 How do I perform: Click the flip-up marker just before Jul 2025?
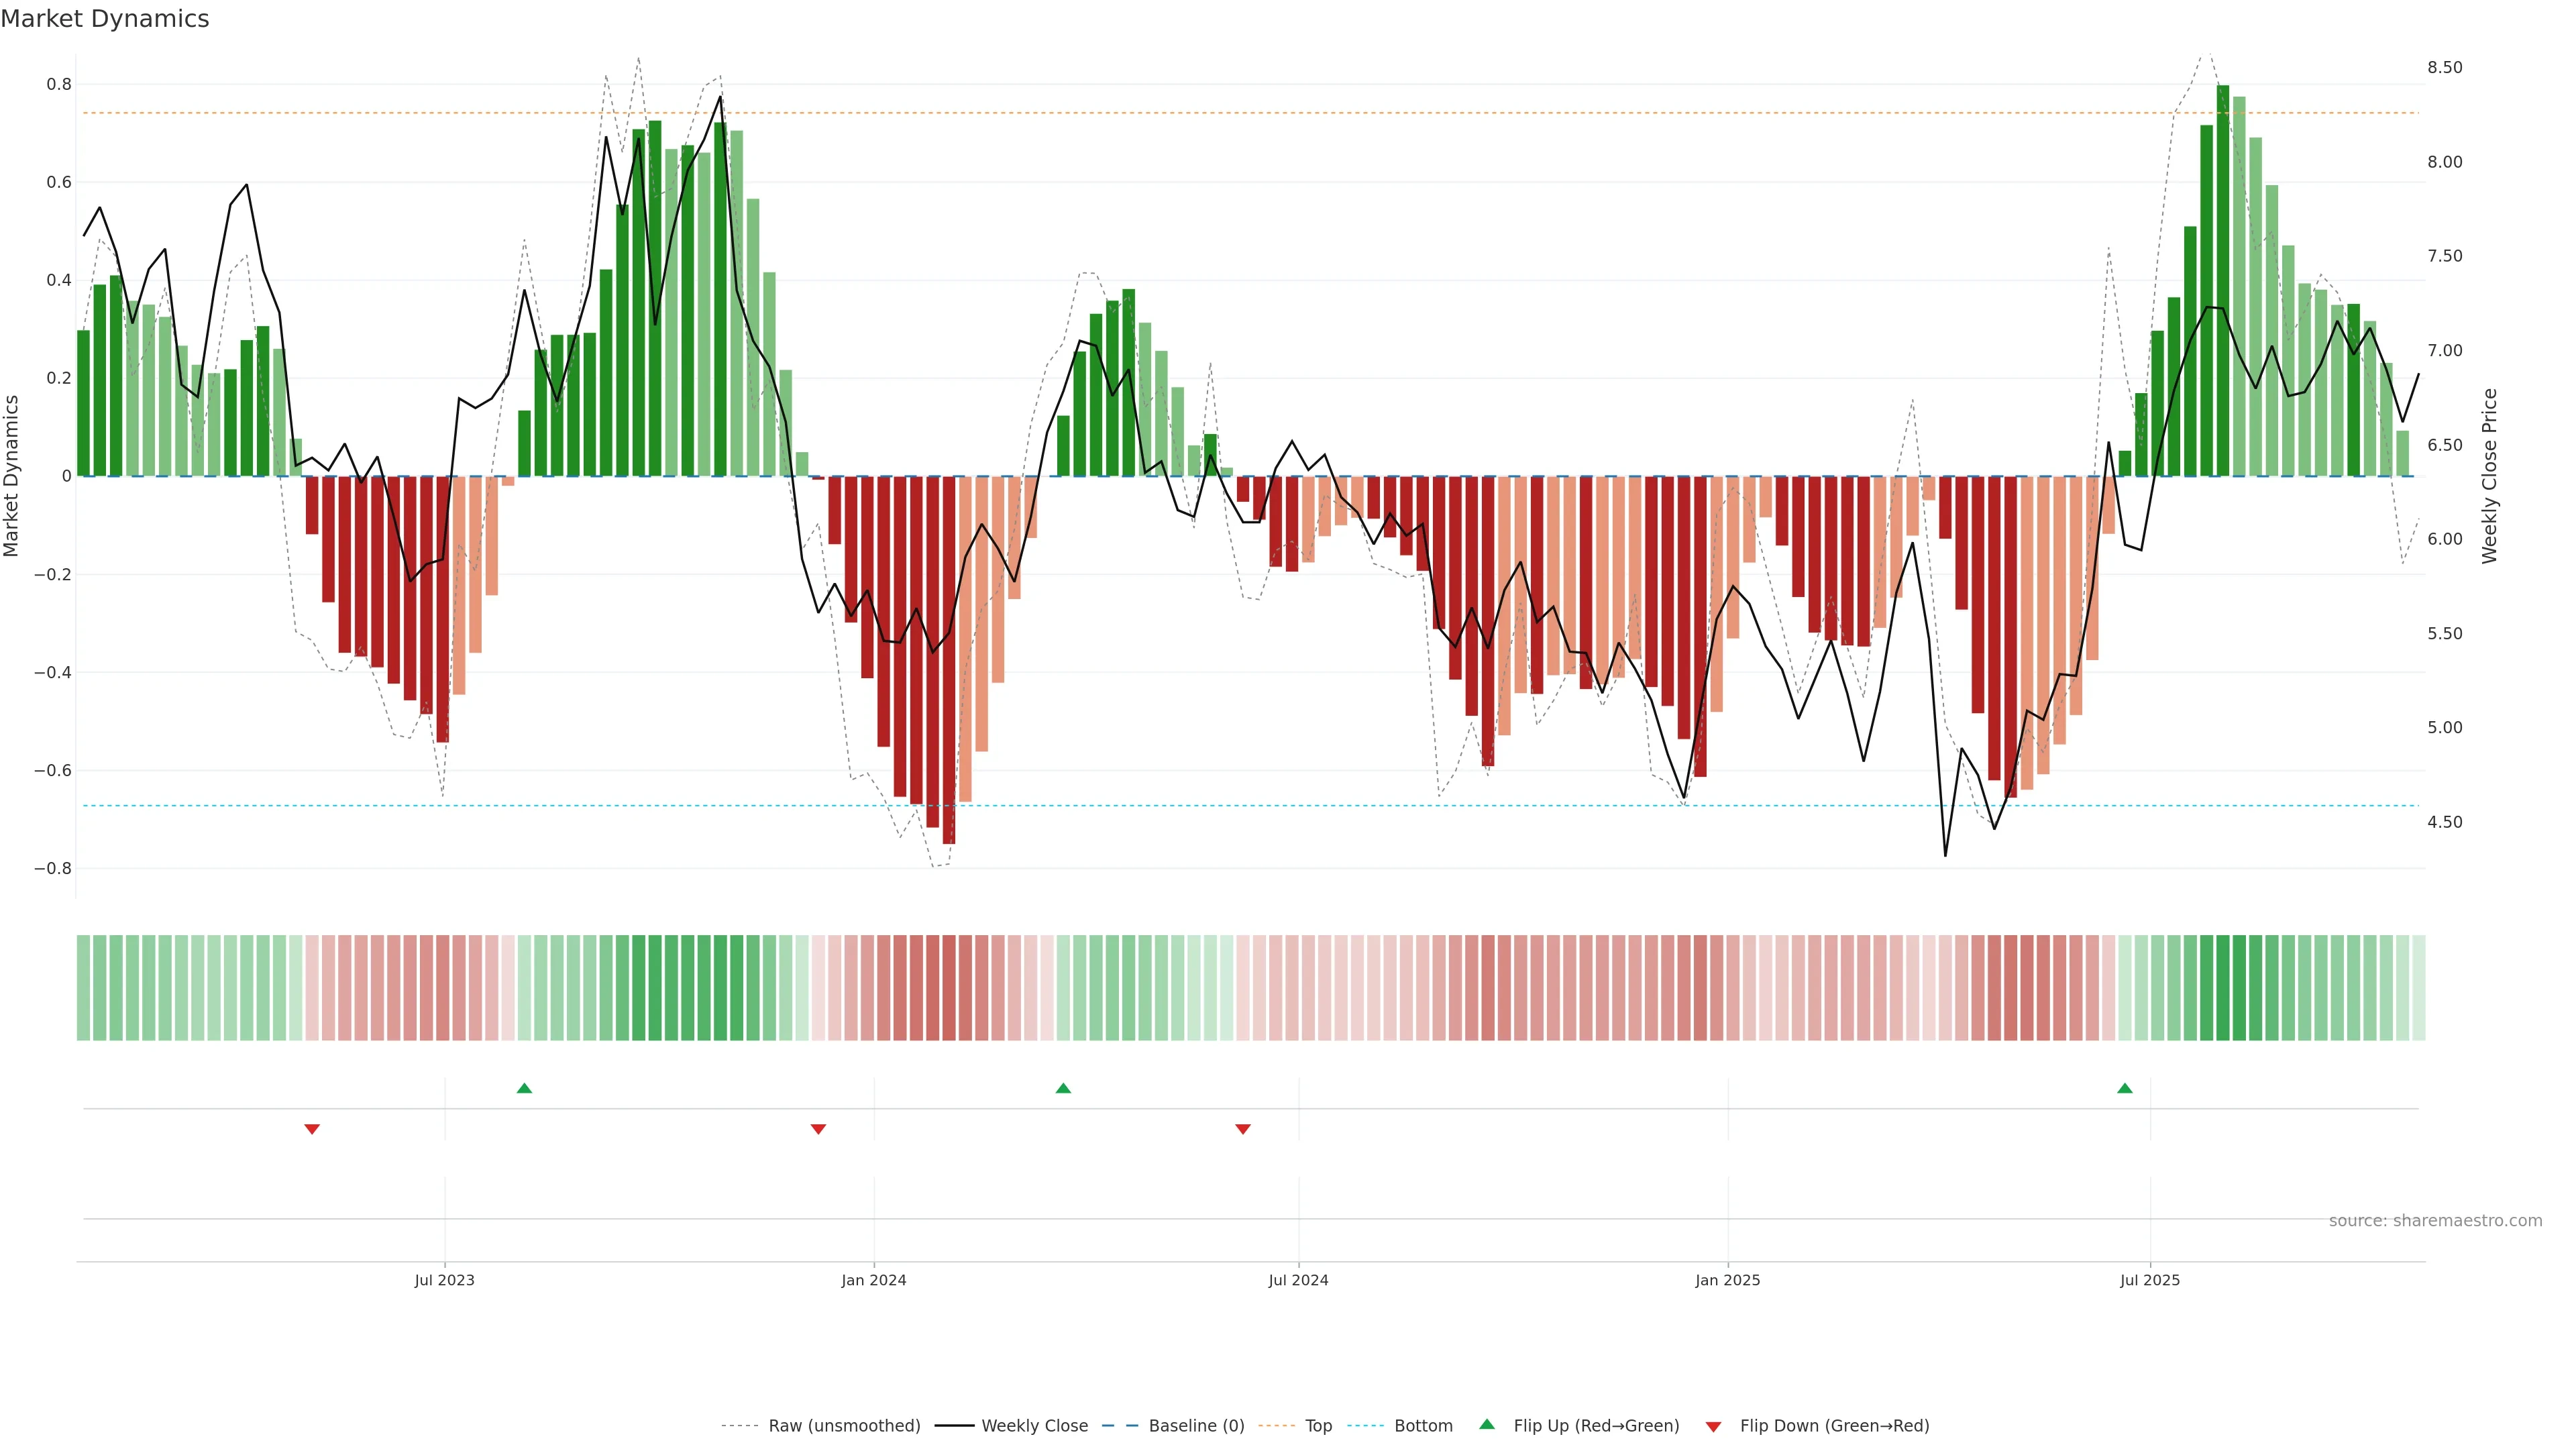coord(2125,1088)
